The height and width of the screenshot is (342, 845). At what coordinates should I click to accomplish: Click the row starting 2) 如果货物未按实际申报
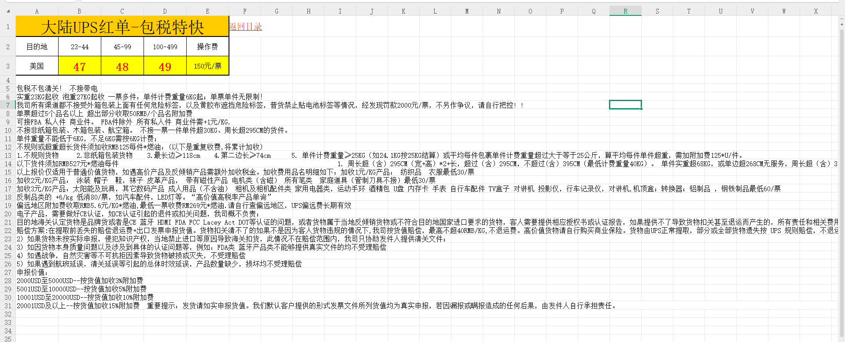coord(232,239)
